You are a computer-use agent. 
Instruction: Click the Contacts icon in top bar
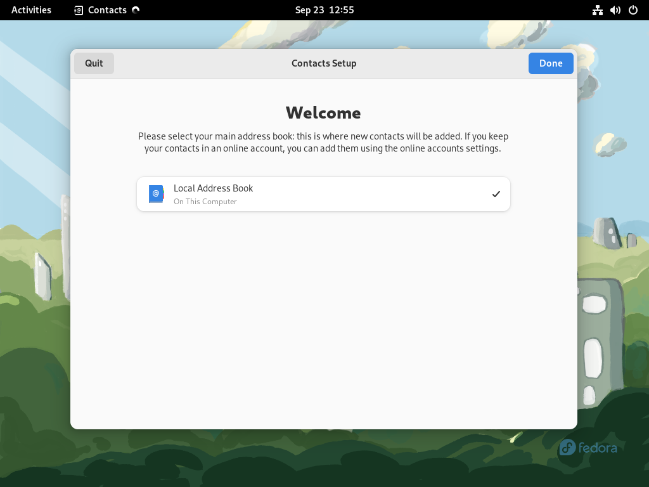[x=79, y=10]
